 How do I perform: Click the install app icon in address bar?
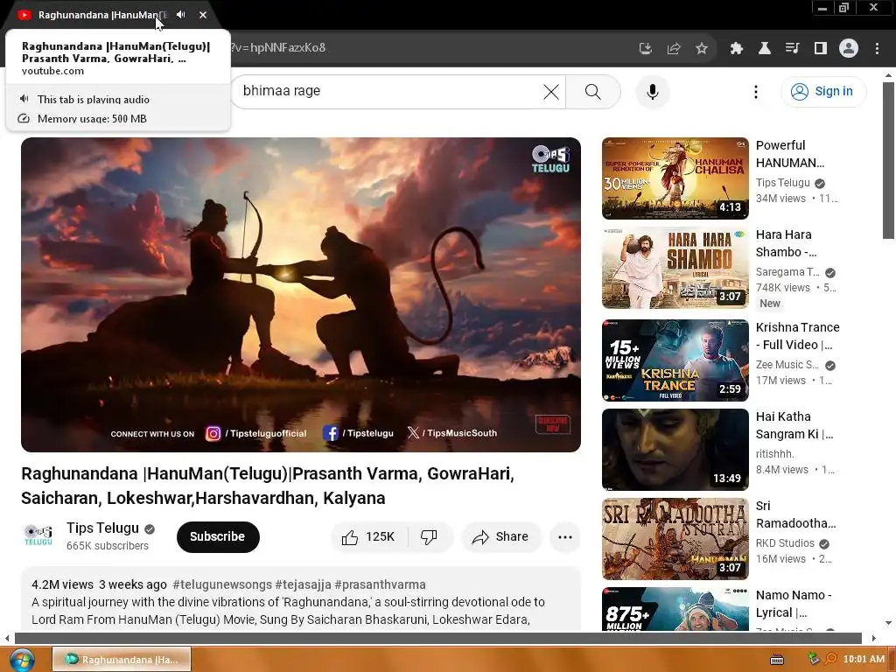(645, 49)
